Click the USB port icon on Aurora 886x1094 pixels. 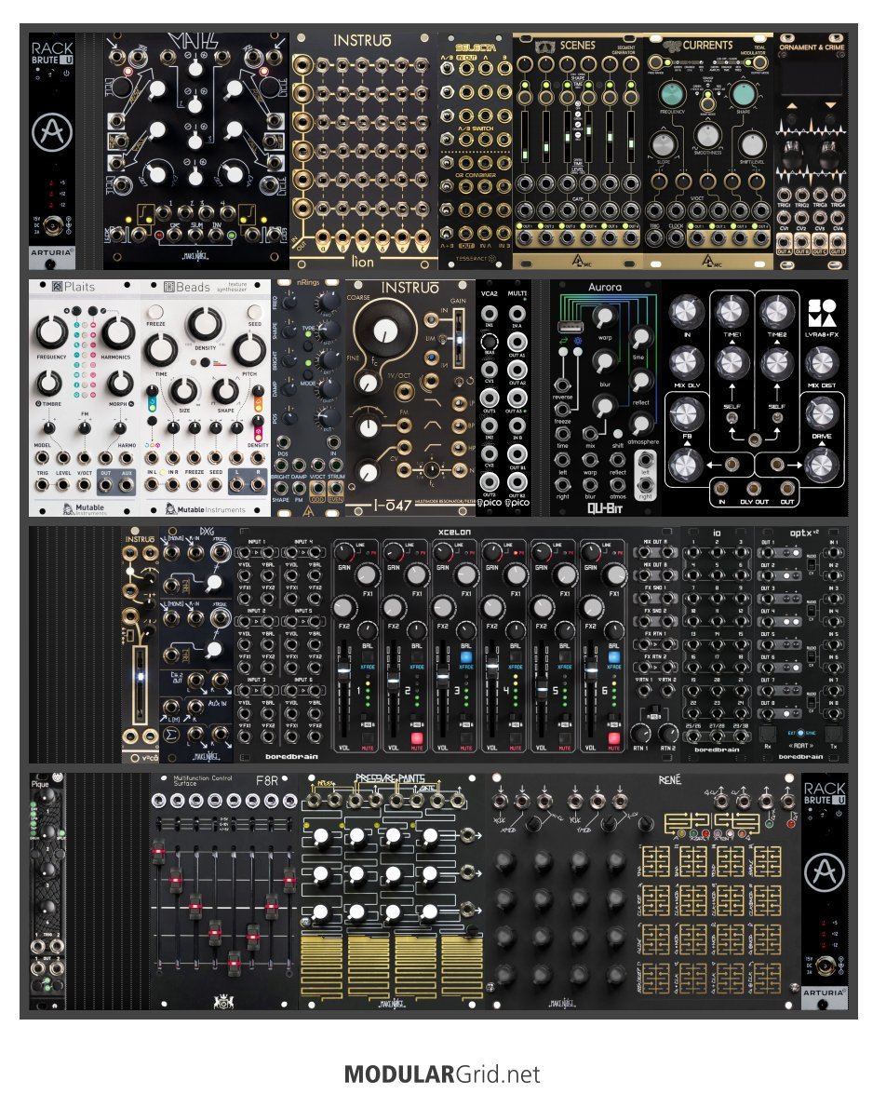coord(570,327)
